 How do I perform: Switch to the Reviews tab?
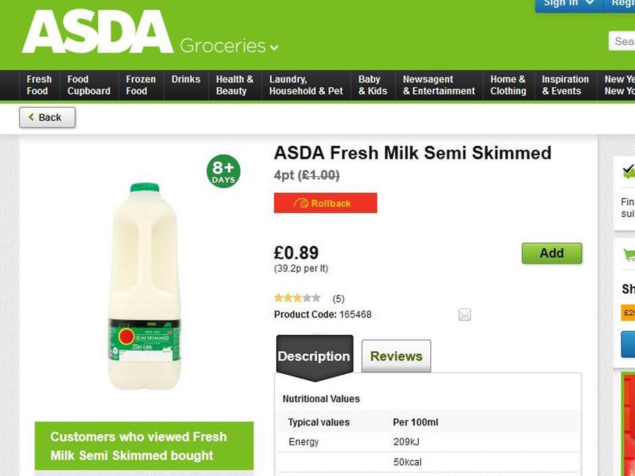[x=396, y=356]
